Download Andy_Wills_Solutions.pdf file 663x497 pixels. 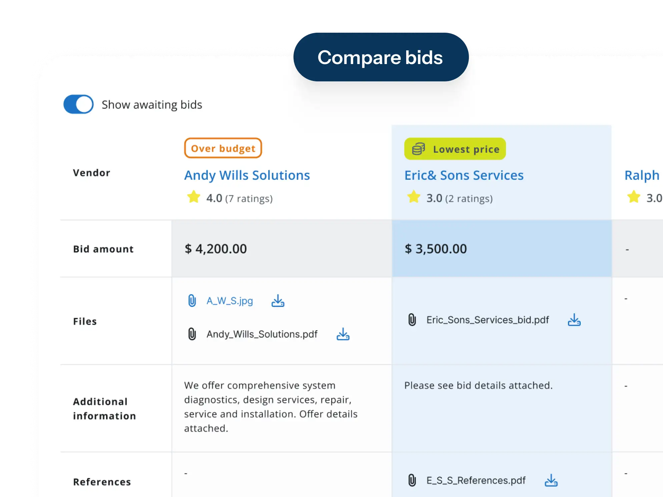343,334
